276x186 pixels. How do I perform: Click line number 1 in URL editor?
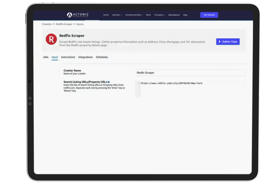pos(139,83)
